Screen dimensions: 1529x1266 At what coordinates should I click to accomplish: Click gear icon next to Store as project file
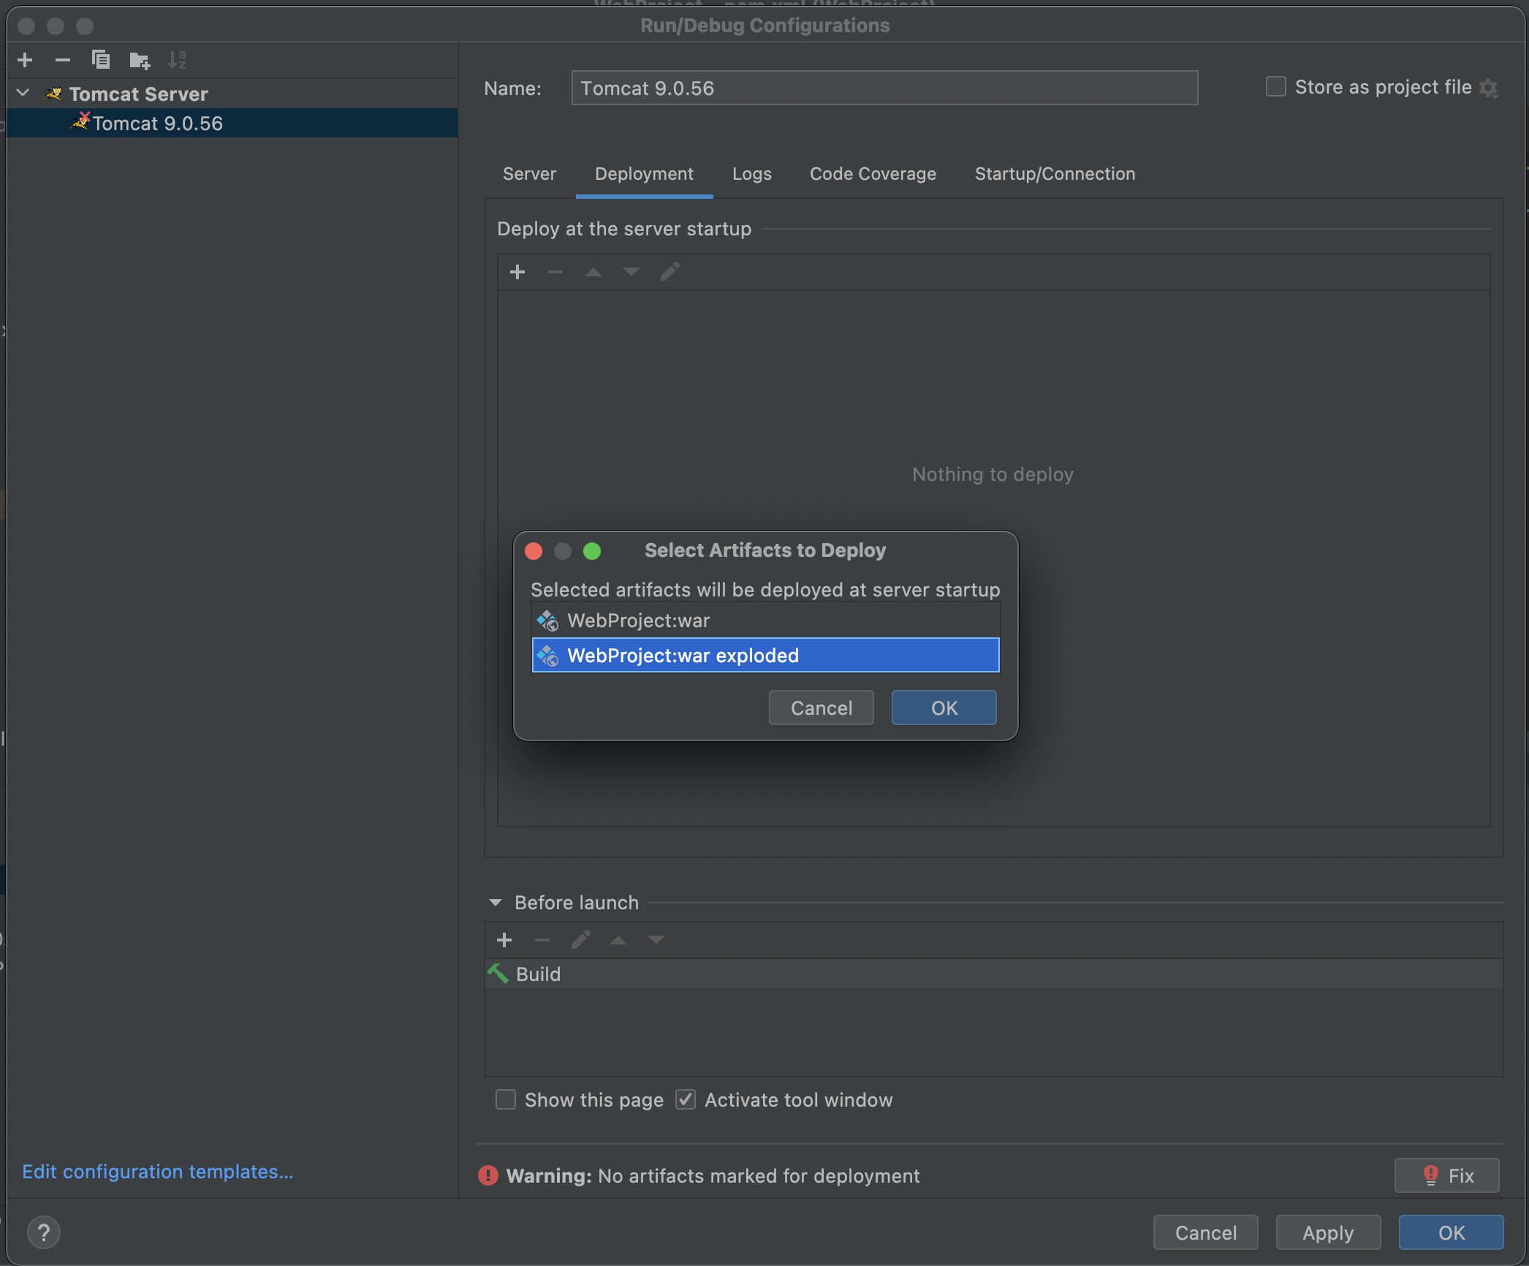click(1489, 88)
